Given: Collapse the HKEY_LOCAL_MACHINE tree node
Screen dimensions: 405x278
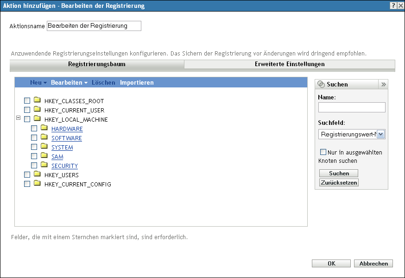Looking at the screenshot, I should [x=18, y=118].
